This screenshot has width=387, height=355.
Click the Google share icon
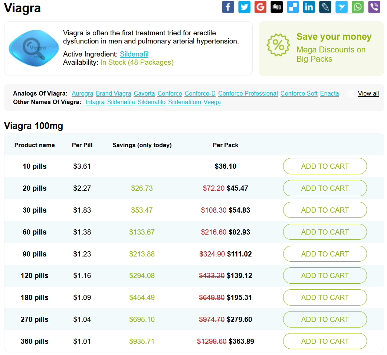(260, 7)
